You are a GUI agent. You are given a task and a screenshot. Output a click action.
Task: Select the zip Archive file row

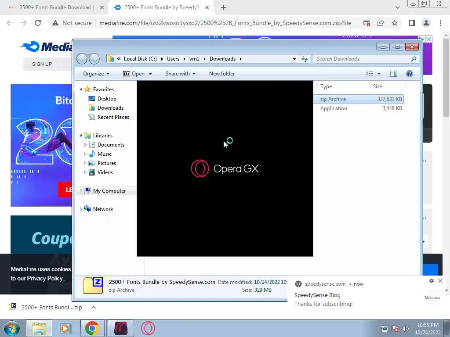click(359, 99)
